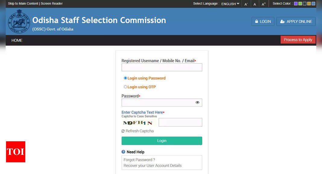Screen dimensions: 322x174
Task: Decrease font size with A- icon
Action: (246, 4)
